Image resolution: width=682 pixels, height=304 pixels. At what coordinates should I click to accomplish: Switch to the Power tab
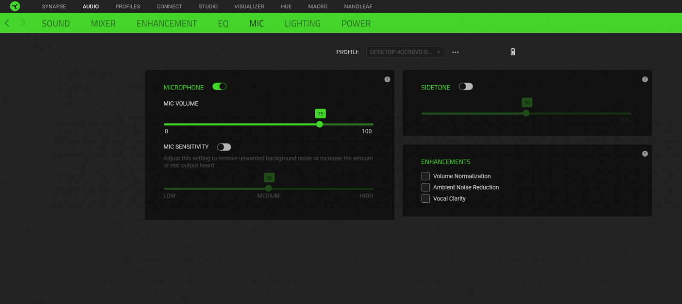pyautogui.click(x=356, y=24)
